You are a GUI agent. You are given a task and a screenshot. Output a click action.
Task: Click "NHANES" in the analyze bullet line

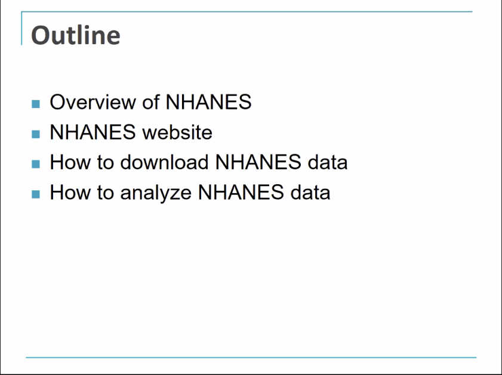(238, 193)
